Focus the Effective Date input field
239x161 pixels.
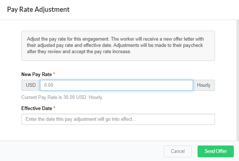coord(118,119)
